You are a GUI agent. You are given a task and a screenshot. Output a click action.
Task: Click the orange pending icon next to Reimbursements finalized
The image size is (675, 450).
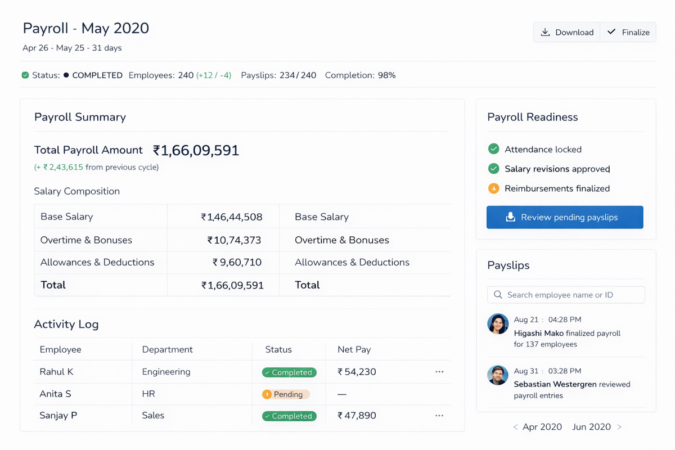pyautogui.click(x=493, y=188)
